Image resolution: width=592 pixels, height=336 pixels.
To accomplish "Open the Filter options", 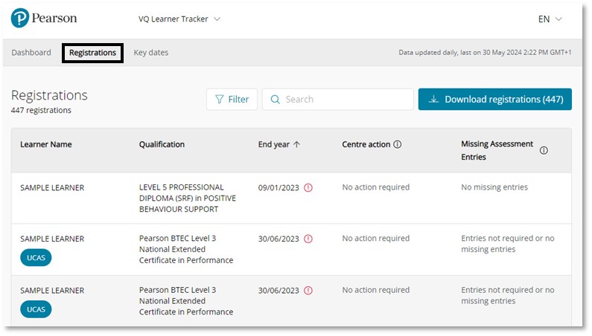I will (x=232, y=100).
